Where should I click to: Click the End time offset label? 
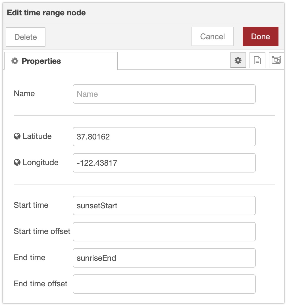[x=41, y=284]
